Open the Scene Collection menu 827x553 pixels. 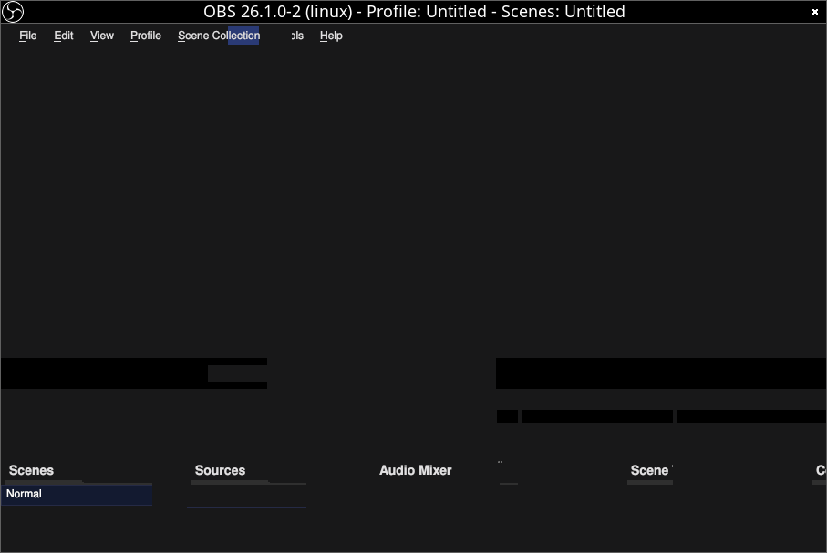tap(219, 36)
